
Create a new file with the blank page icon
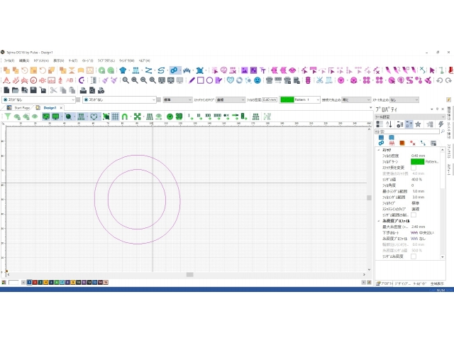coord(6,90)
